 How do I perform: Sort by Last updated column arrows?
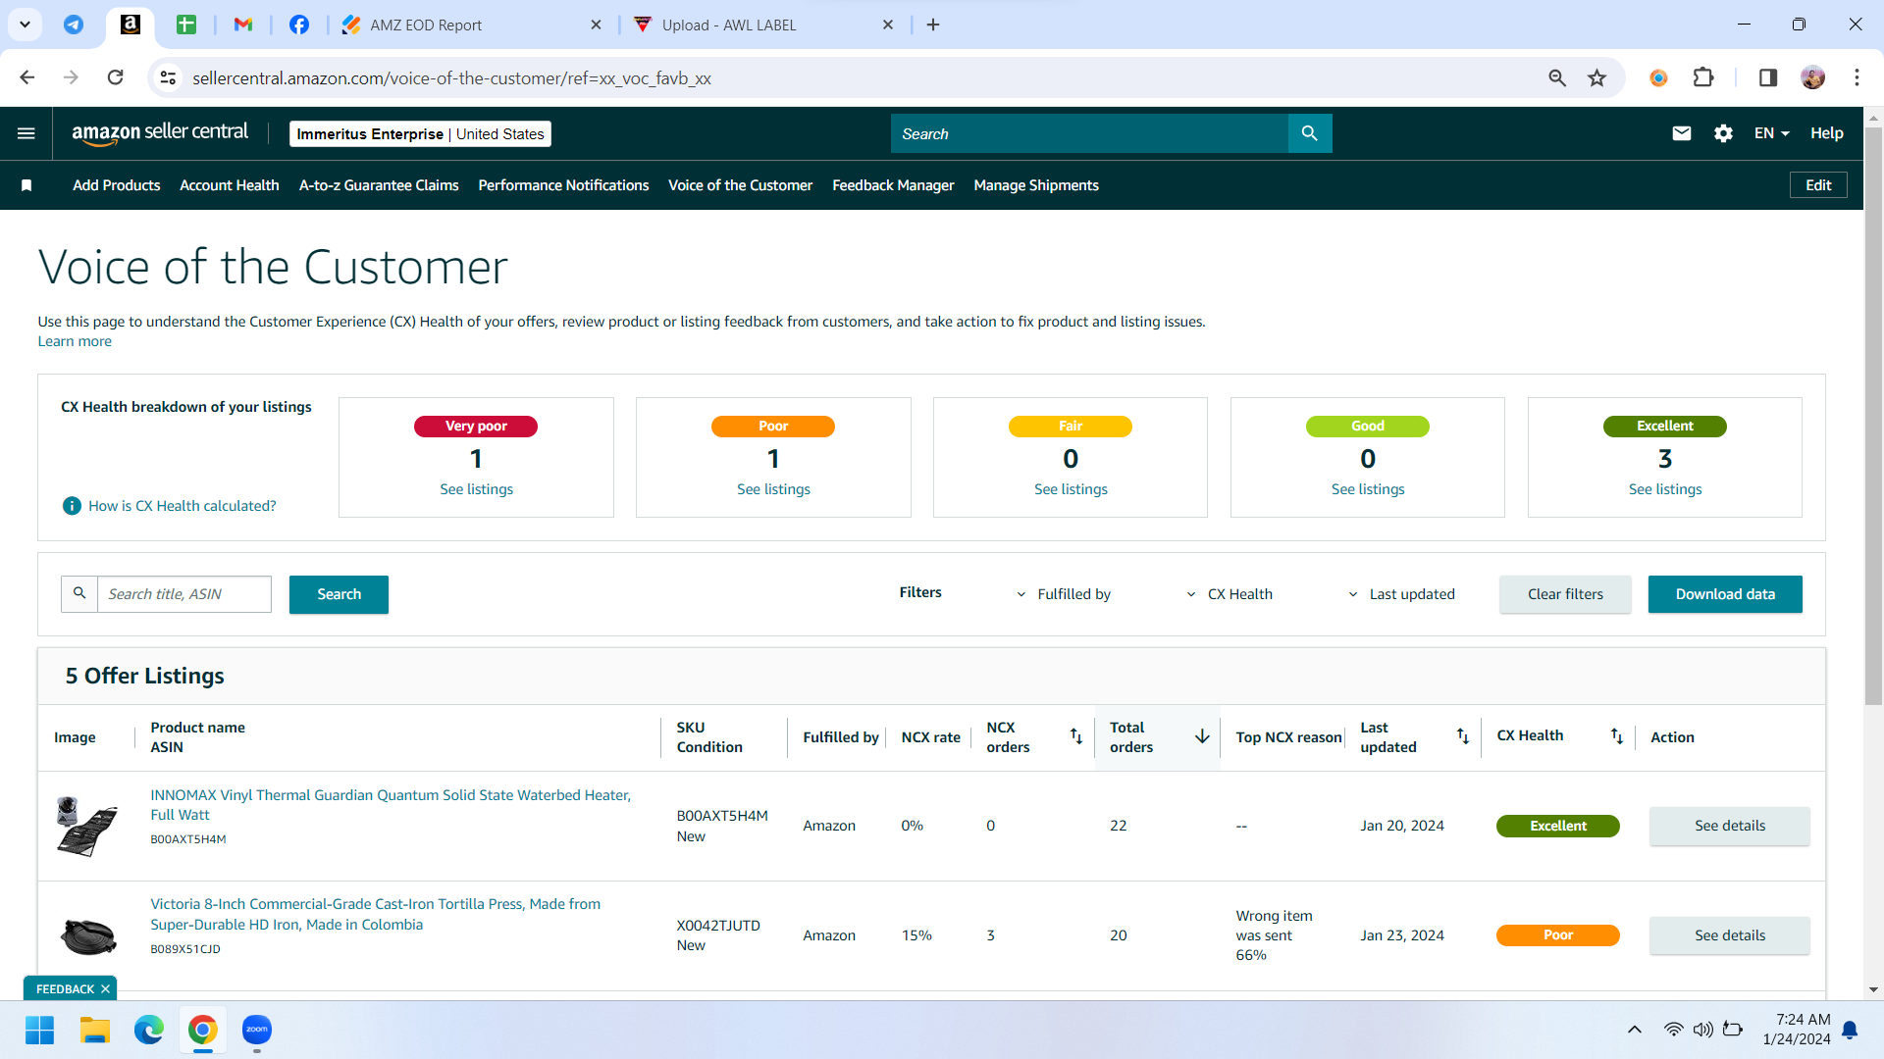click(x=1463, y=736)
